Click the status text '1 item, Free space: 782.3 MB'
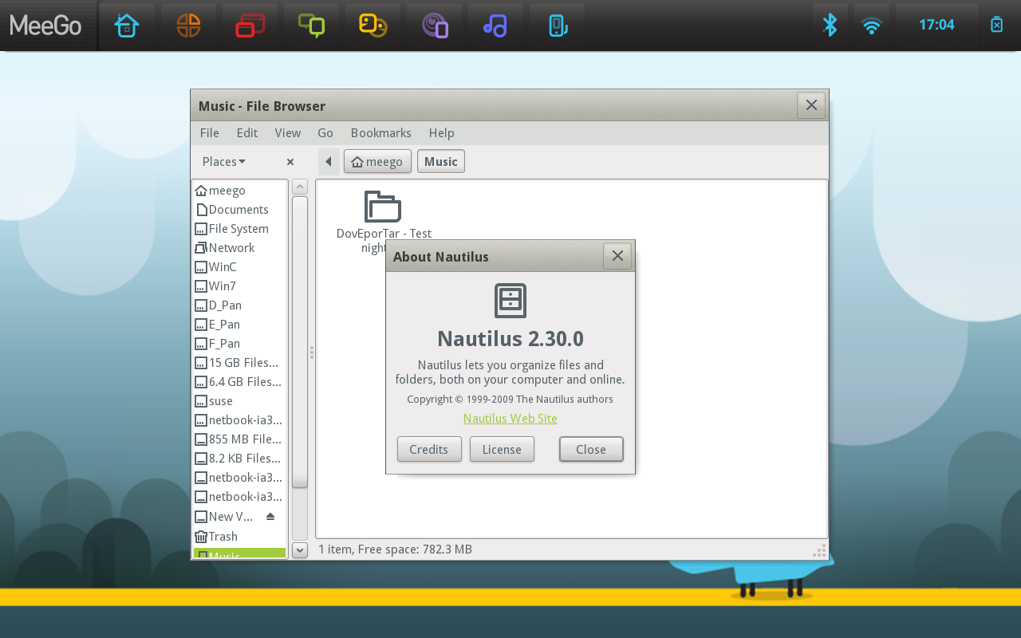Screen dimensions: 1021x638 395,549
